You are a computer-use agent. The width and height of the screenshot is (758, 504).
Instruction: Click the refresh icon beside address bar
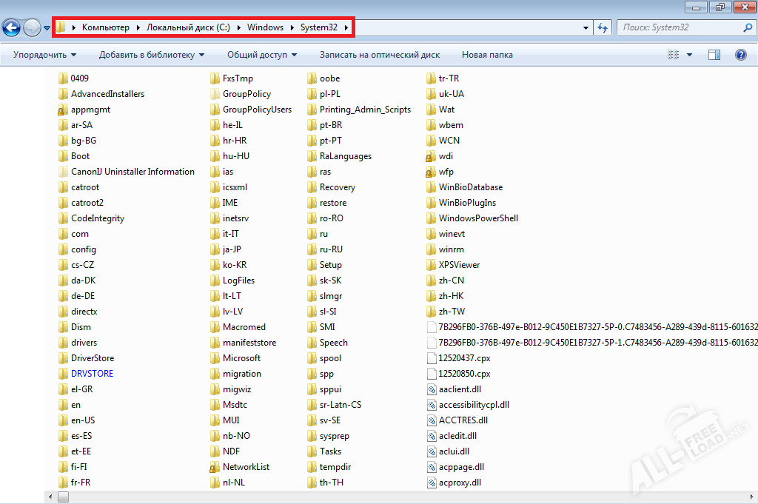point(603,28)
